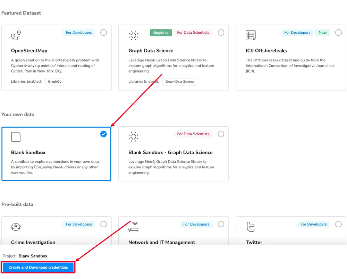Click the Twitter bird icon
This screenshot has height=279, width=347.
(x=251, y=227)
